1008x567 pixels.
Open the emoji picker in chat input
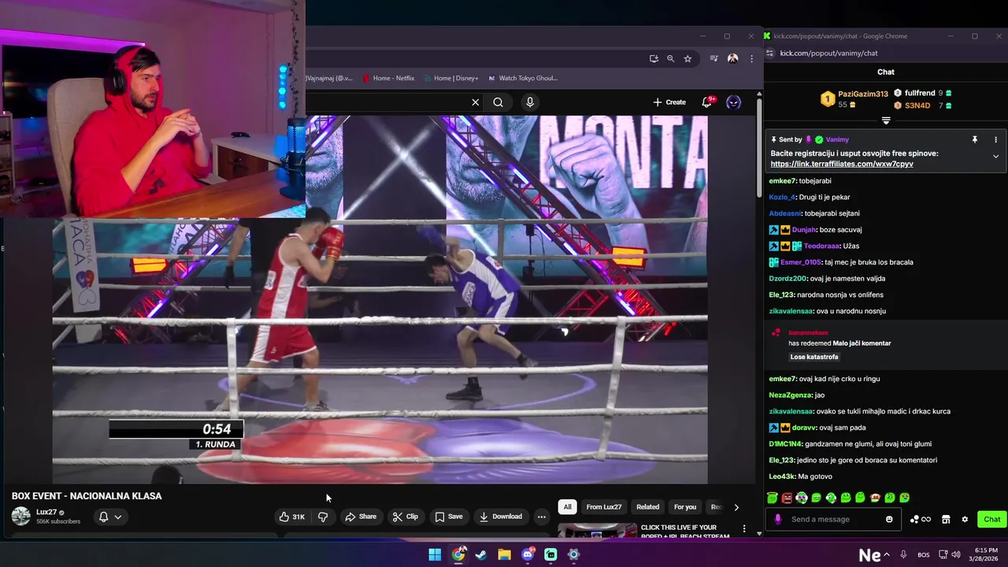(x=889, y=519)
